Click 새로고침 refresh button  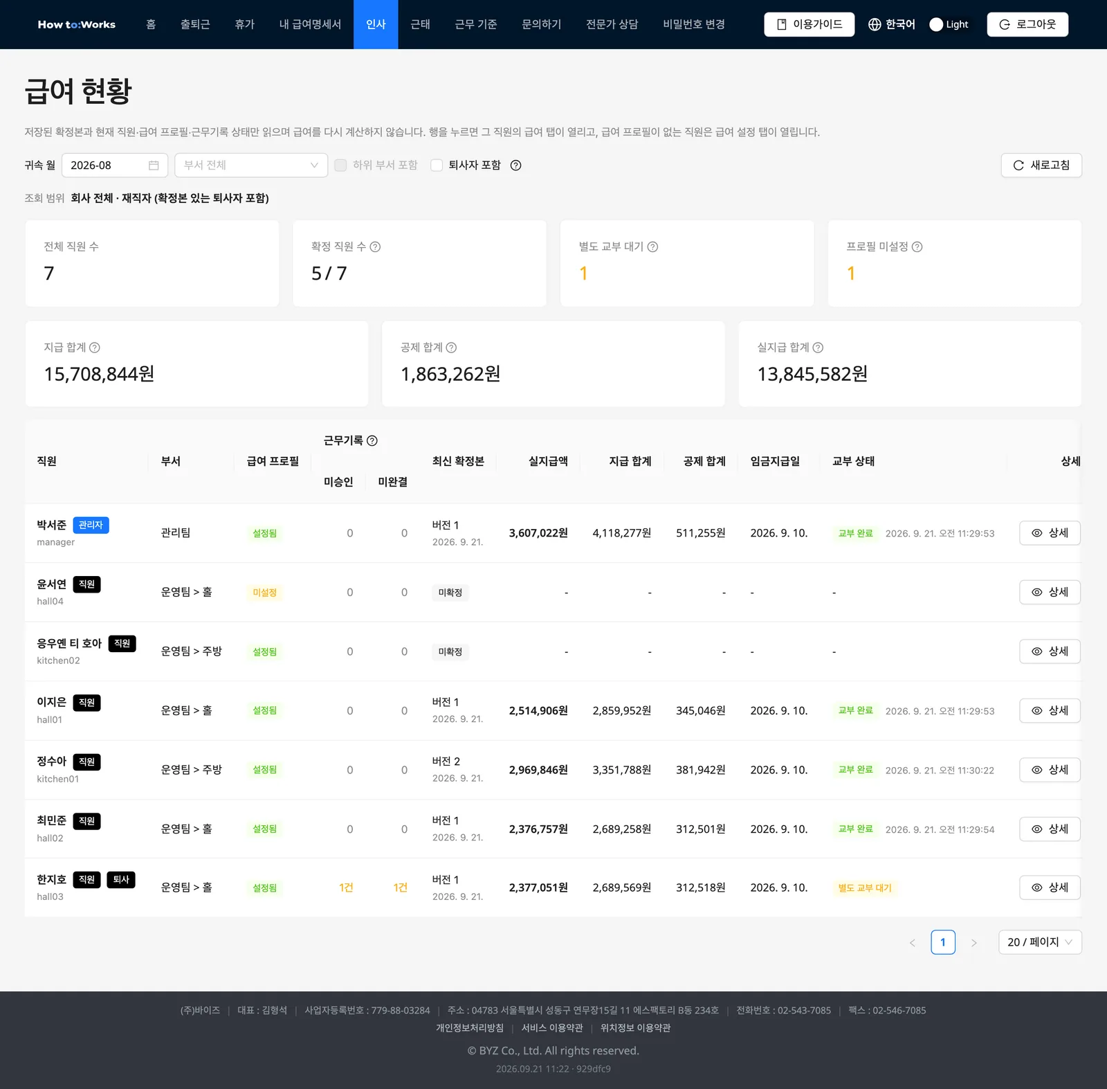[1041, 165]
